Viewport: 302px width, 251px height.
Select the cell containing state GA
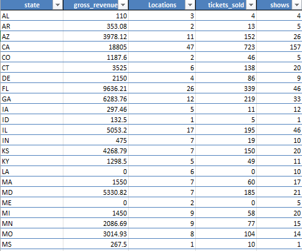coord(32,99)
